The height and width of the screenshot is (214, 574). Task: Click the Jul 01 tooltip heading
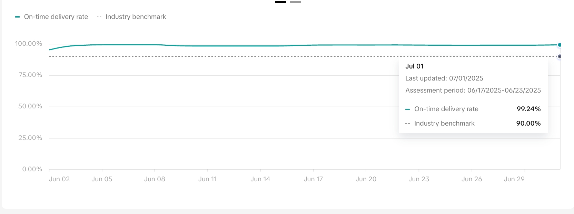[414, 66]
